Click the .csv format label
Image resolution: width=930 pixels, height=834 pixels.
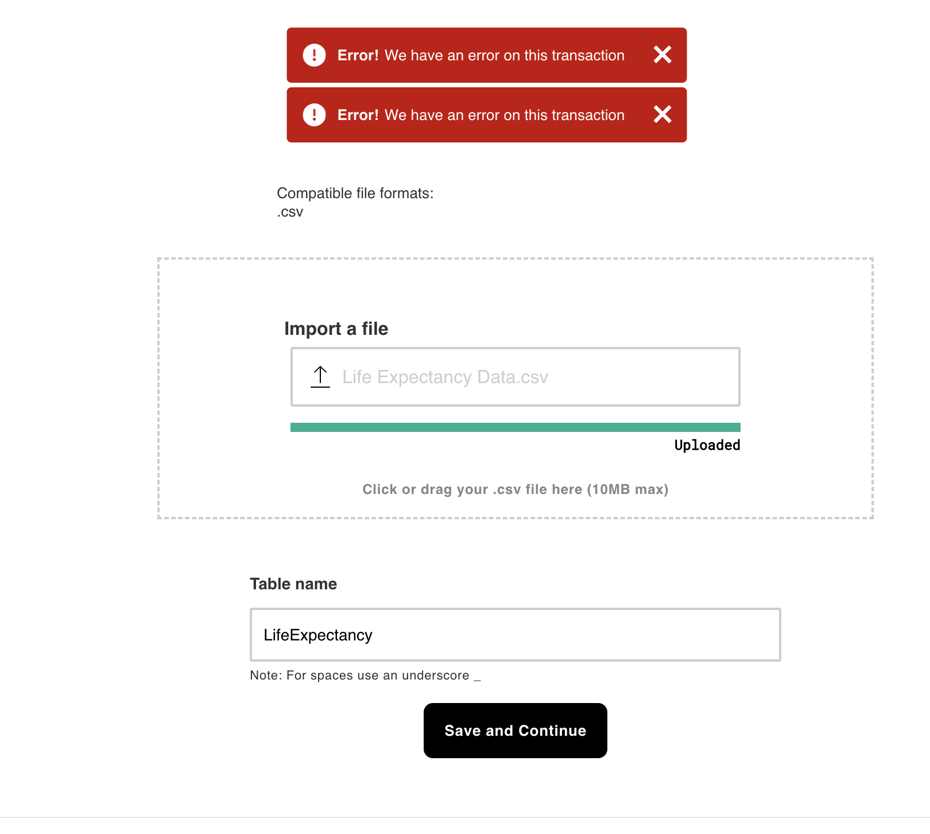(290, 212)
